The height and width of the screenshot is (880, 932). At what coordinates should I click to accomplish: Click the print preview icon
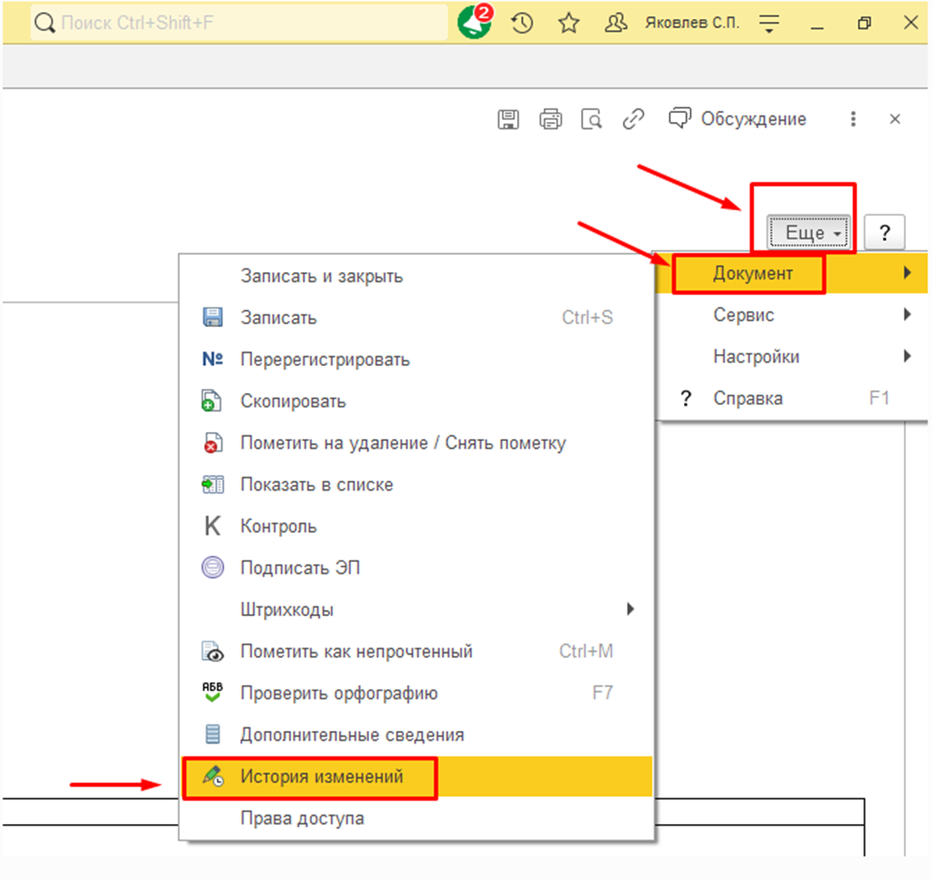point(591,119)
